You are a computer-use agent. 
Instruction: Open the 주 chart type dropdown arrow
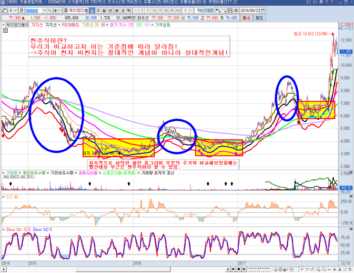[16, 10]
